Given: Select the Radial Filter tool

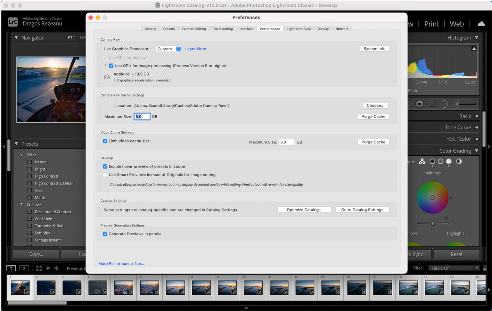Looking at the screenshot, I should point(444,104).
